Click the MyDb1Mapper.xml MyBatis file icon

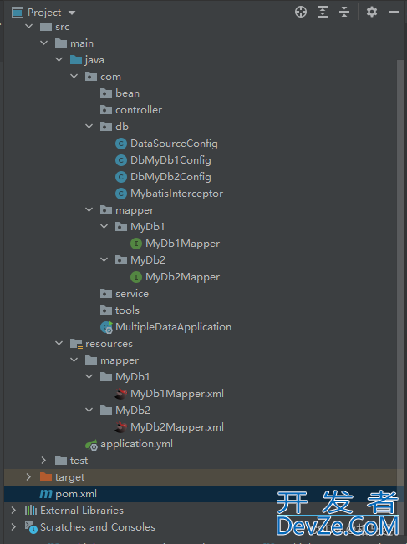click(x=121, y=394)
